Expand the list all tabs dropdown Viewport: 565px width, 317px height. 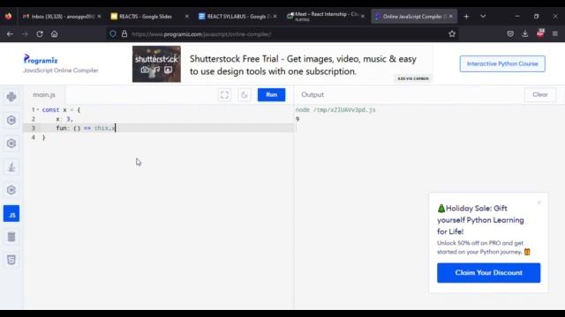483,17
